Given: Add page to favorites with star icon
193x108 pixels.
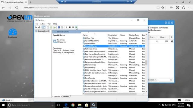Looking at the screenshot, I should click(163, 7).
